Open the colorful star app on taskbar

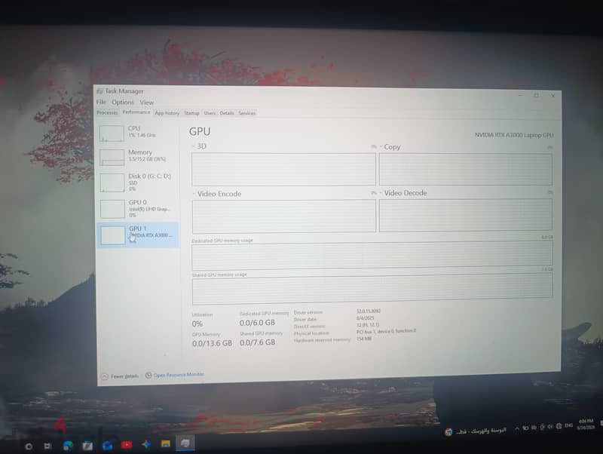pyautogui.click(x=146, y=444)
